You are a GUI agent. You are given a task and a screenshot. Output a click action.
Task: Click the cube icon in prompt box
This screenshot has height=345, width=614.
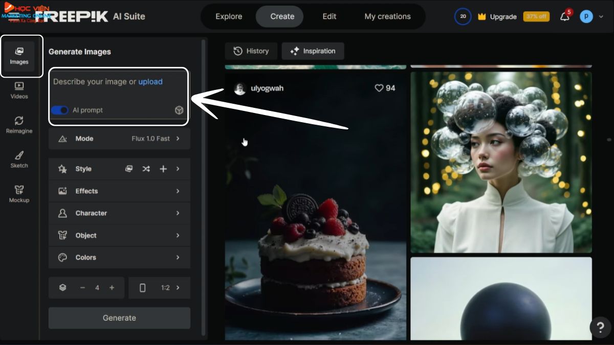tap(179, 110)
